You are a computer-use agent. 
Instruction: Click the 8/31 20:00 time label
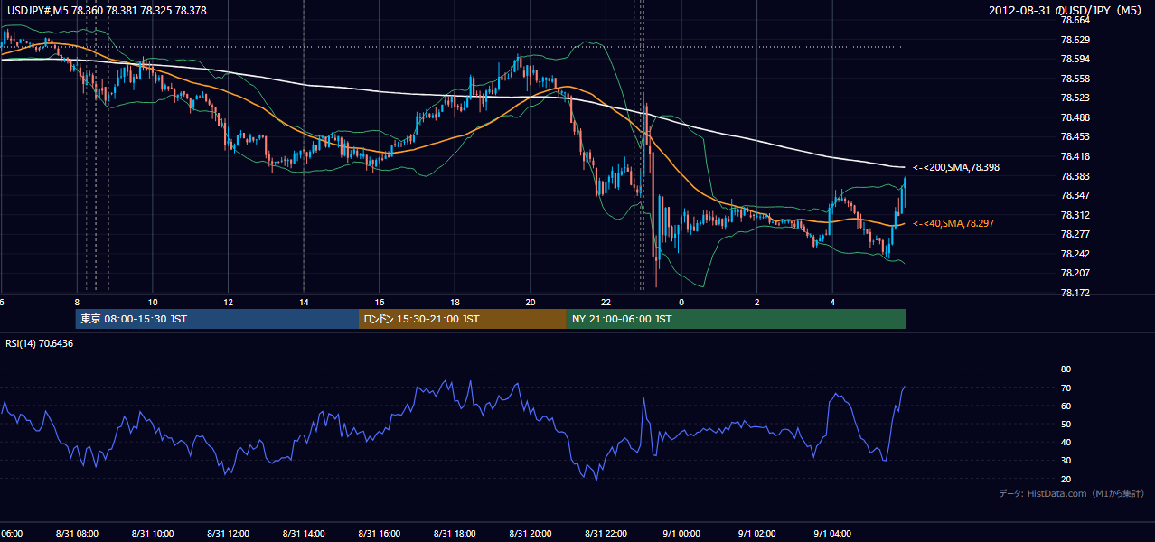530,534
